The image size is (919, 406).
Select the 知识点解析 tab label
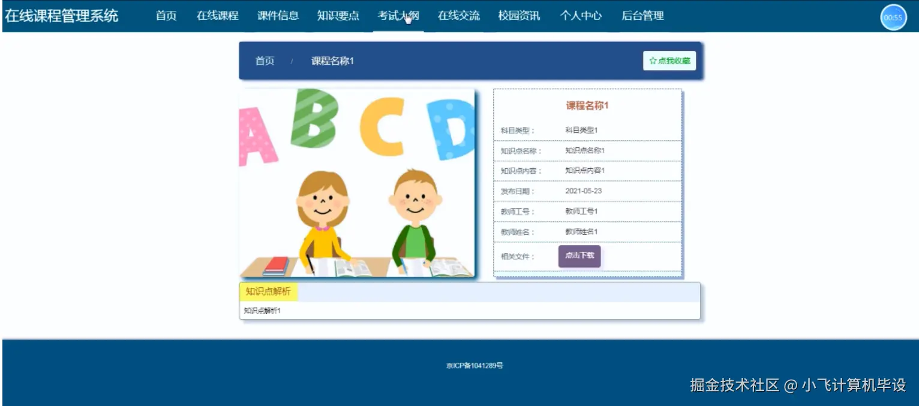pyautogui.click(x=268, y=290)
